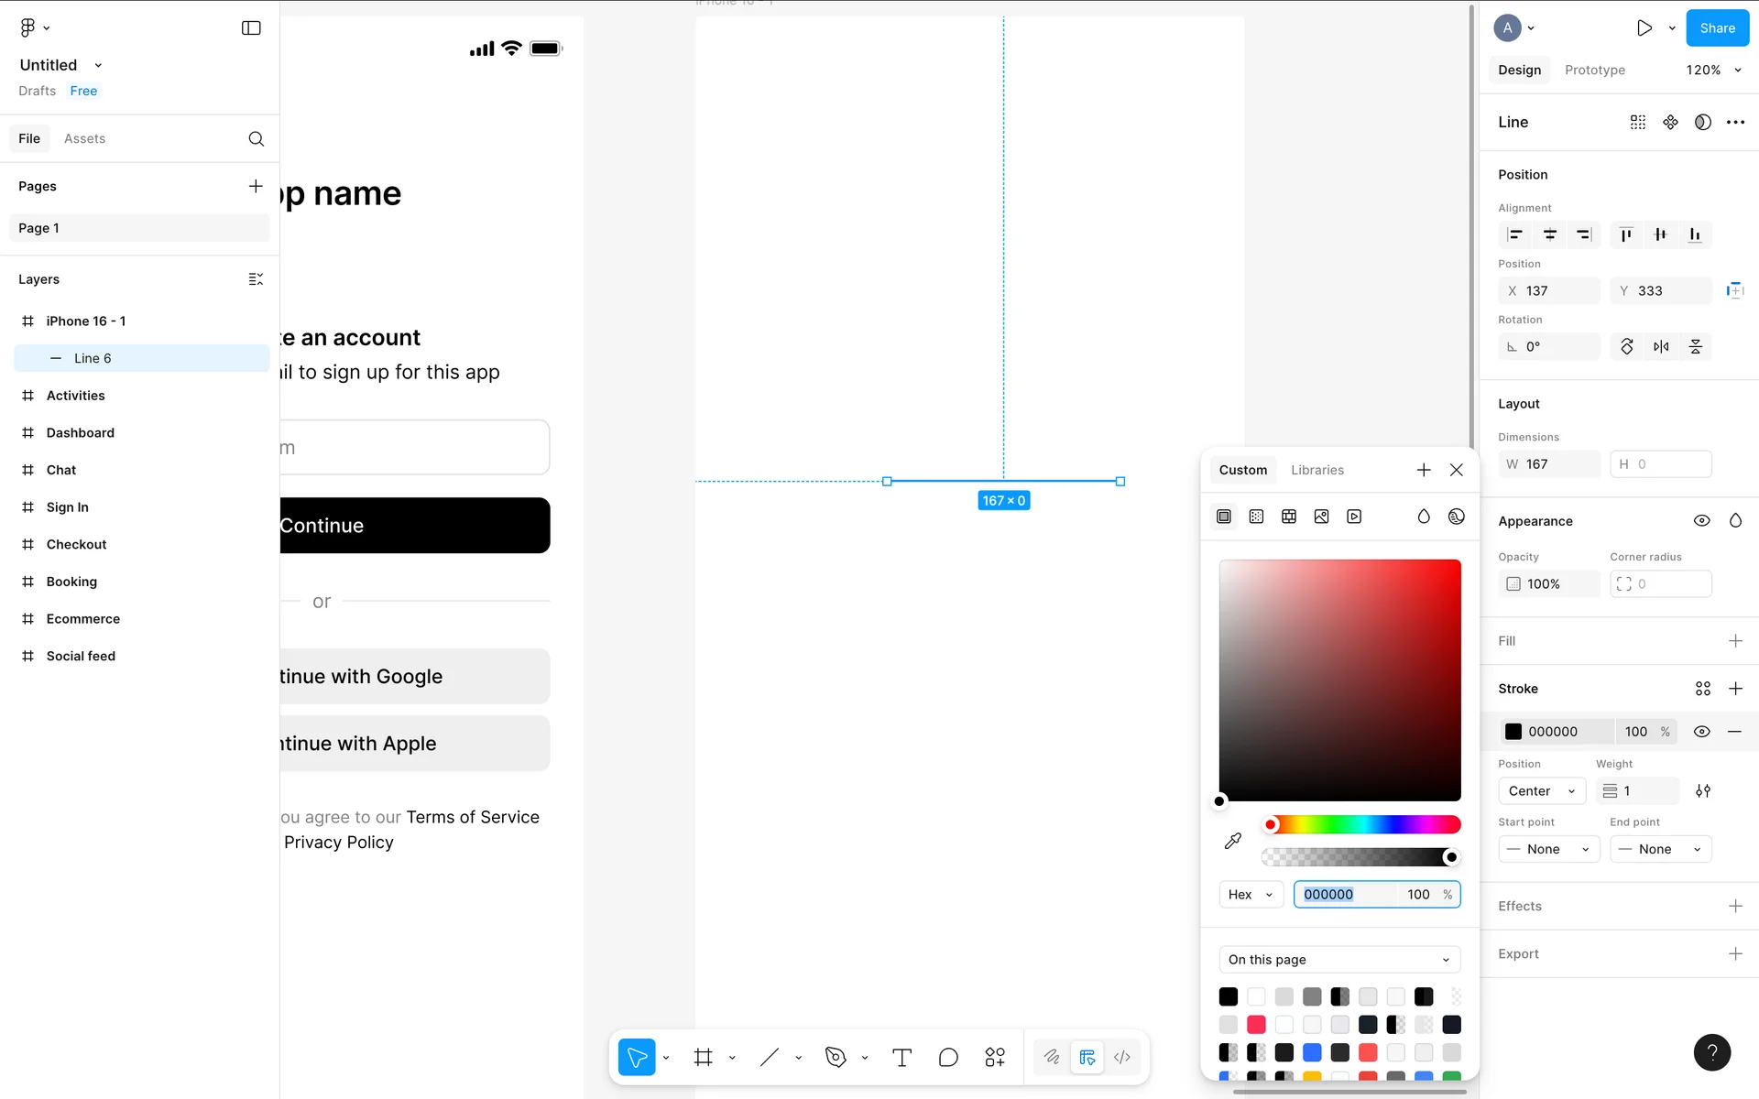Select the pink-red color swatch
The height and width of the screenshot is (1099, 1759).
pos(1256,1025)
